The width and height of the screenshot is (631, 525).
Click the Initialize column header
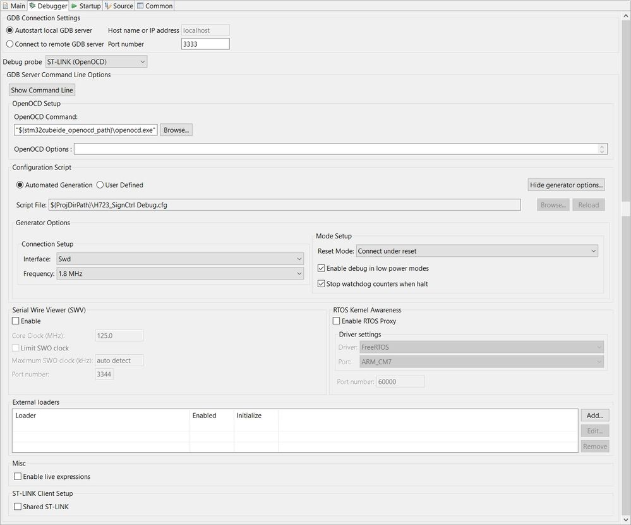256,416
